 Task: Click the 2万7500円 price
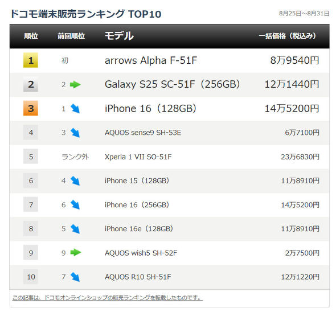coord(302,253)
